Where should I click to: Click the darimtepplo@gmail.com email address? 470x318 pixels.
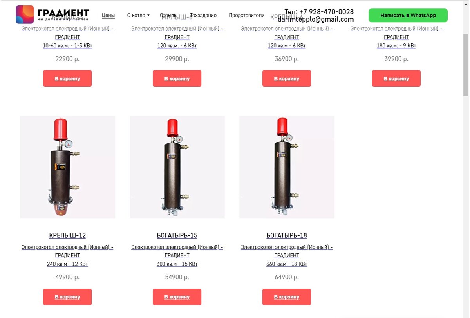pyautogui.click(x=316, y=19)
